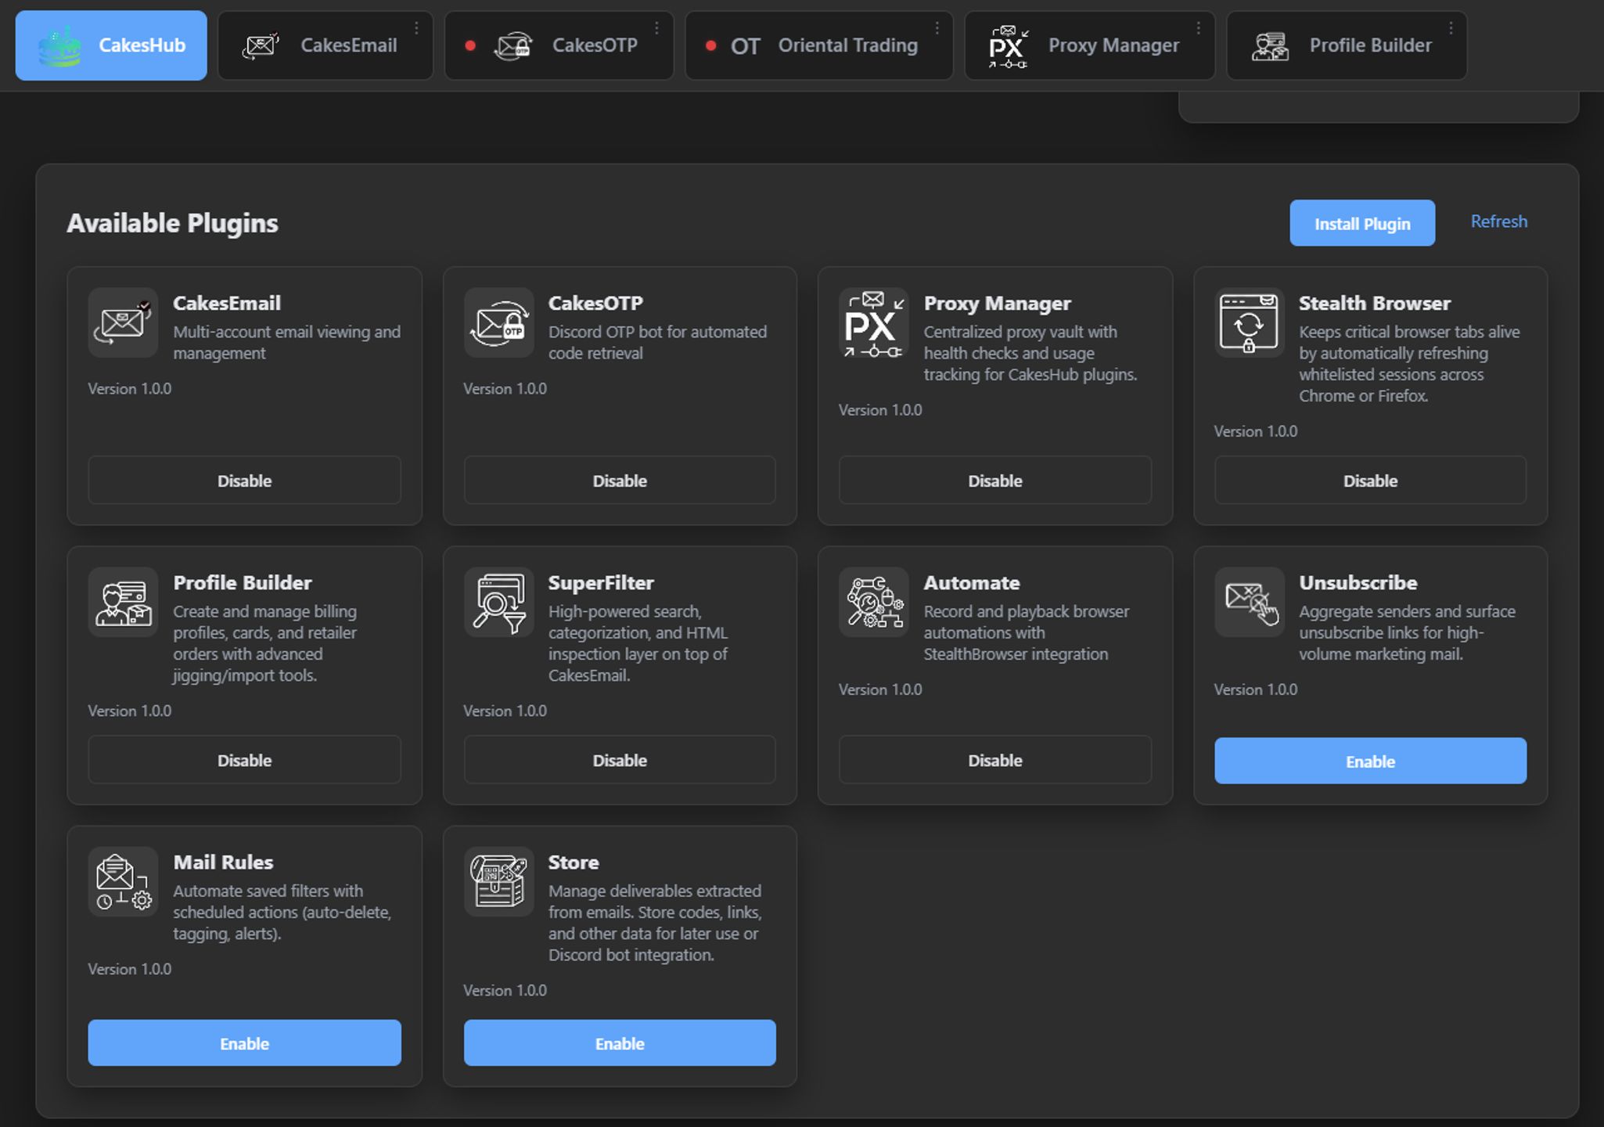Click the Store plugin title

[x=574, y=862]
